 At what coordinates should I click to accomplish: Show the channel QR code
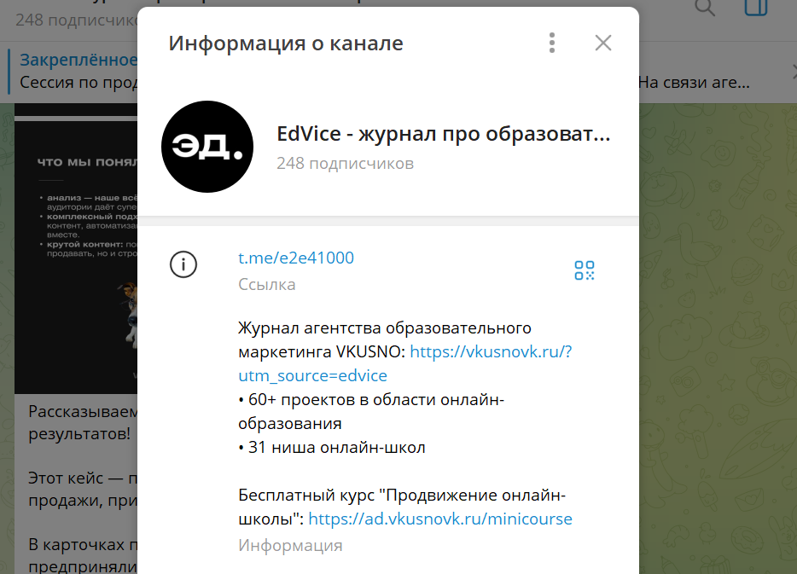pos(585,270)
